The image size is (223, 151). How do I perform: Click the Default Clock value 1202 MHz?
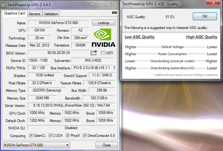[x=37, y=120]
